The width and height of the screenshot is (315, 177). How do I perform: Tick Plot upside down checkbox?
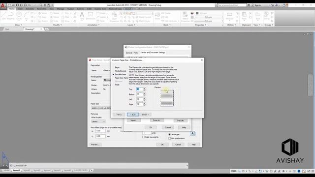click(169, 138)
